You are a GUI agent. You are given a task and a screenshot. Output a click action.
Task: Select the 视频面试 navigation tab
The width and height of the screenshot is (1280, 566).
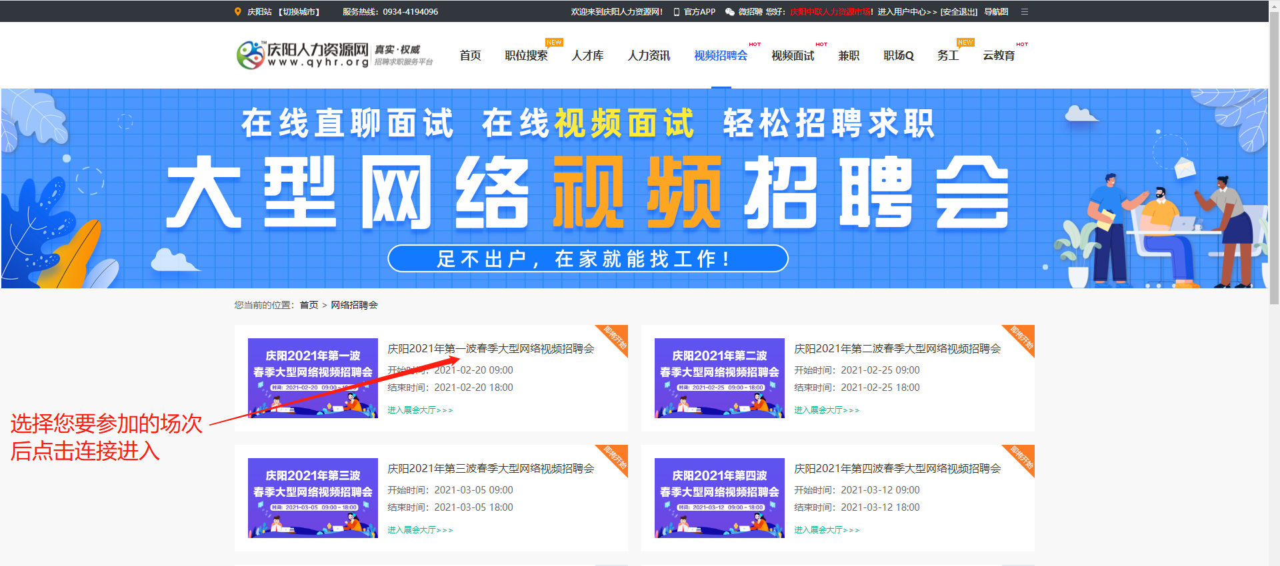click(x=793, y=56)
